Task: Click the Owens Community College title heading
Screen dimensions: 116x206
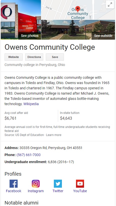Action: click(x=50, y=47)
